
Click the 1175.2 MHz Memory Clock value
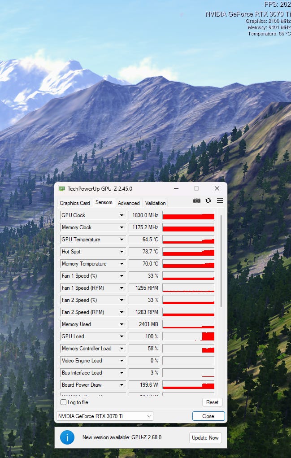tap(144, 227)
